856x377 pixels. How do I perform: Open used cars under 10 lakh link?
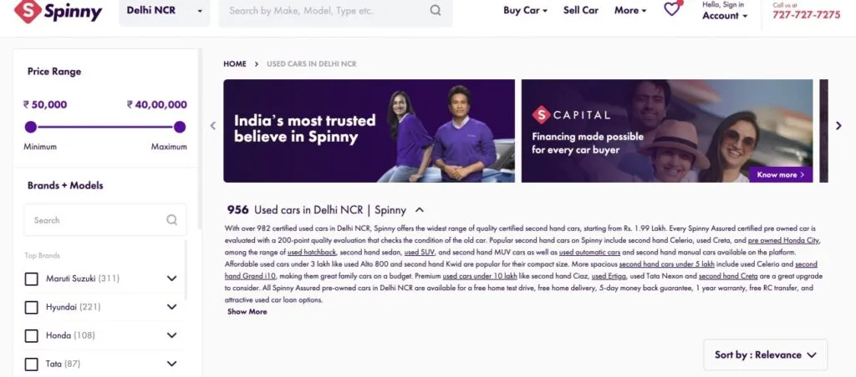point(480,276)
